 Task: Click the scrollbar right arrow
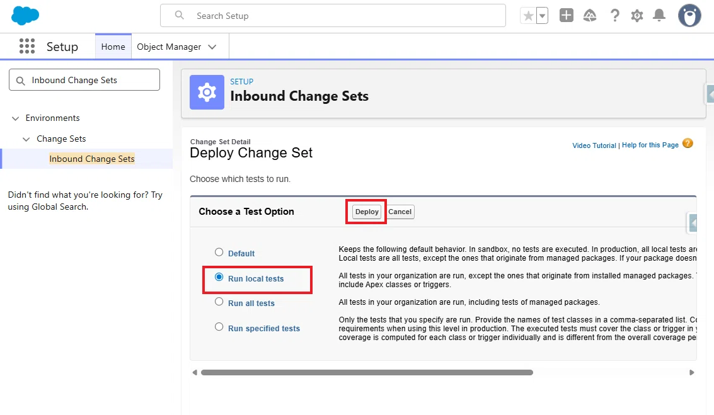[x=692, y=372]
